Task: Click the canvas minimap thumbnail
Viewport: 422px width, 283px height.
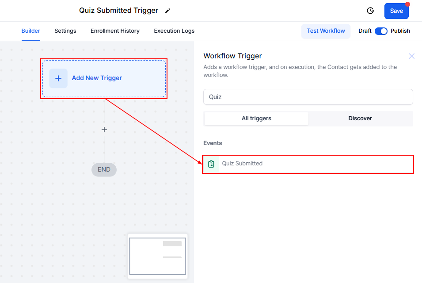Action: (157, 256)
